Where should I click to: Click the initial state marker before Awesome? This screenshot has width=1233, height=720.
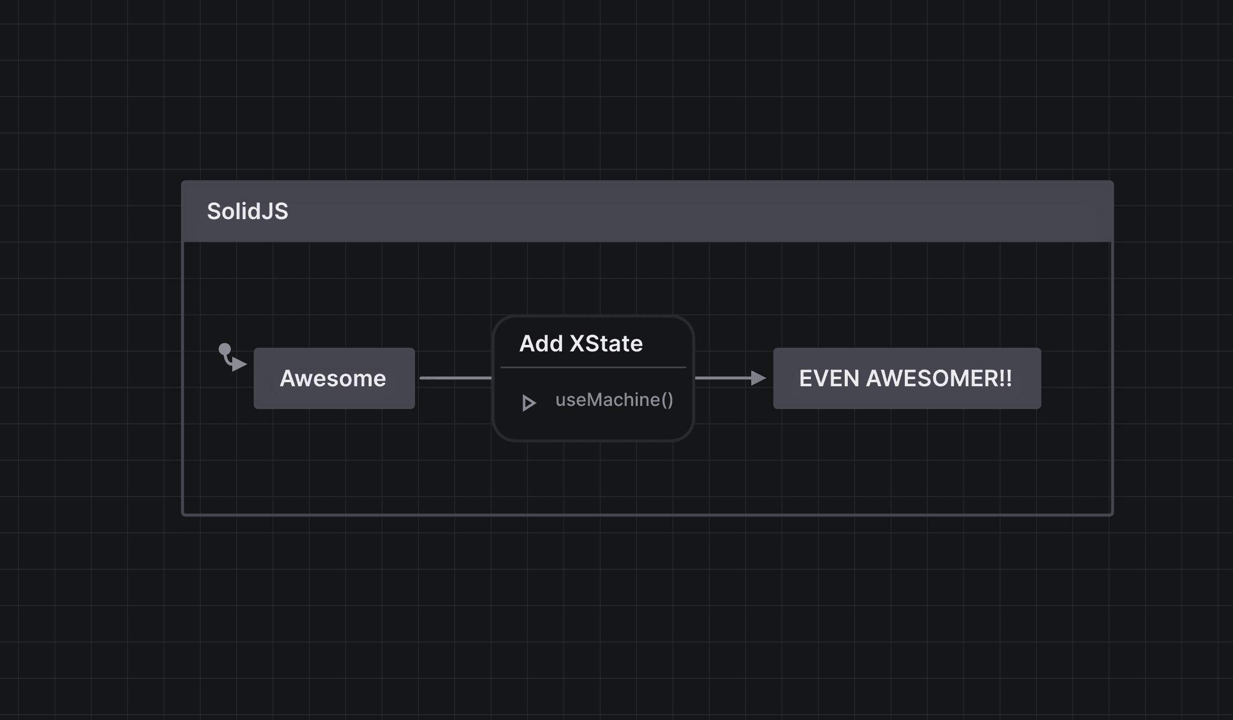coord(232,357)
